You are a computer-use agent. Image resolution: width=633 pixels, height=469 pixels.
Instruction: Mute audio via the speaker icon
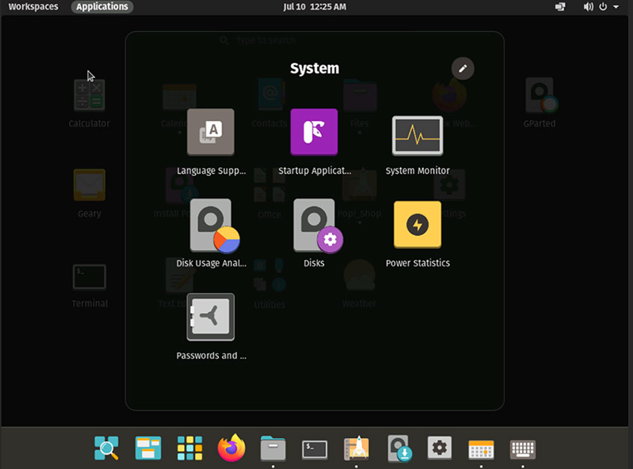(x=588, y=7)
